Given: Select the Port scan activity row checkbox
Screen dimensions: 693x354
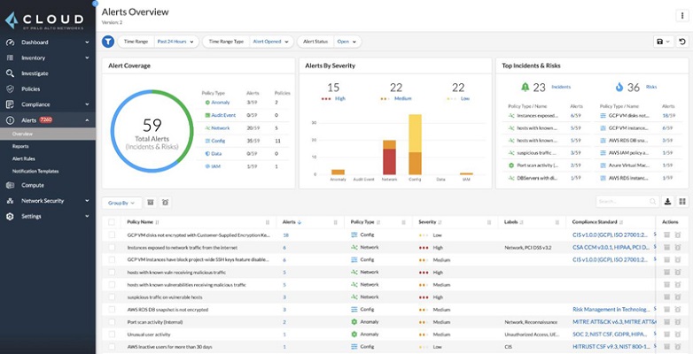Looking at the screenshot, I should (112, 322).
